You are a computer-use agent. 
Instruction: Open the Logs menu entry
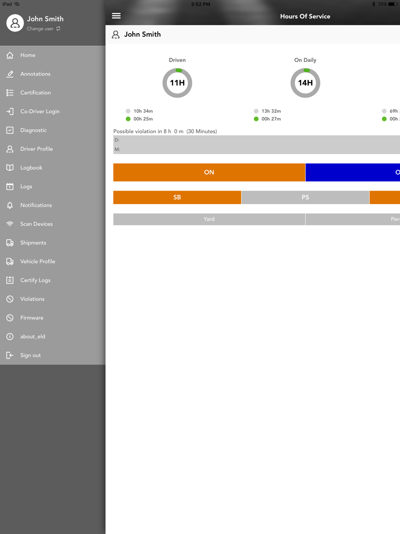(53, 187)
